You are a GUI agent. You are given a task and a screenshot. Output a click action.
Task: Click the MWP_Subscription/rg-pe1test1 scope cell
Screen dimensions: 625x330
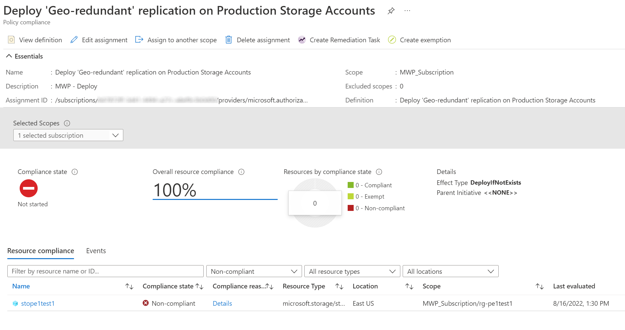[x=467, y=303]
